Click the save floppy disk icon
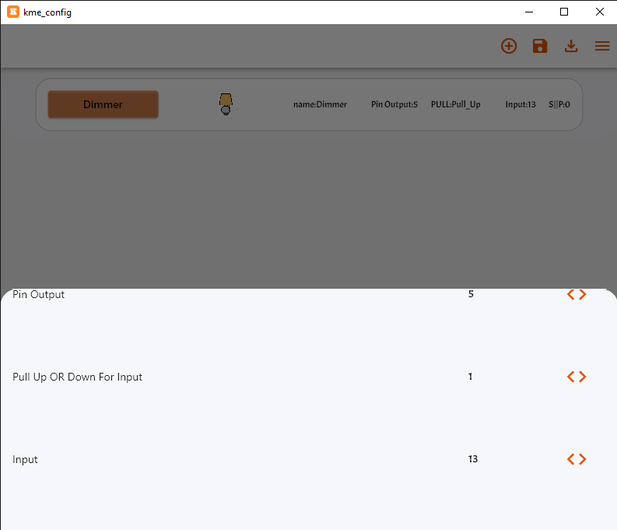This screenshot has width=617, height=530. tap(540, 46)
